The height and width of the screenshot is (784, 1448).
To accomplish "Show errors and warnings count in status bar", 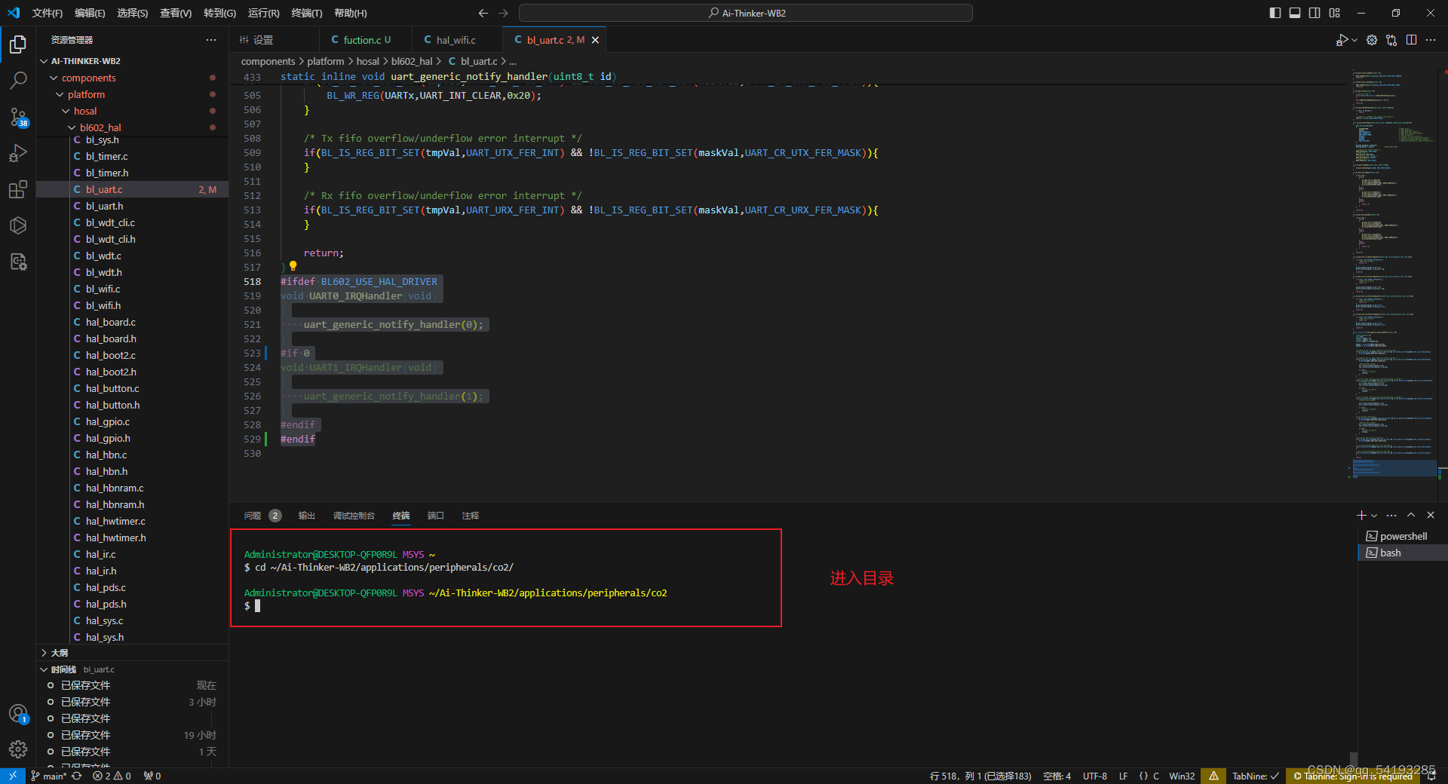I will [112, 776].
